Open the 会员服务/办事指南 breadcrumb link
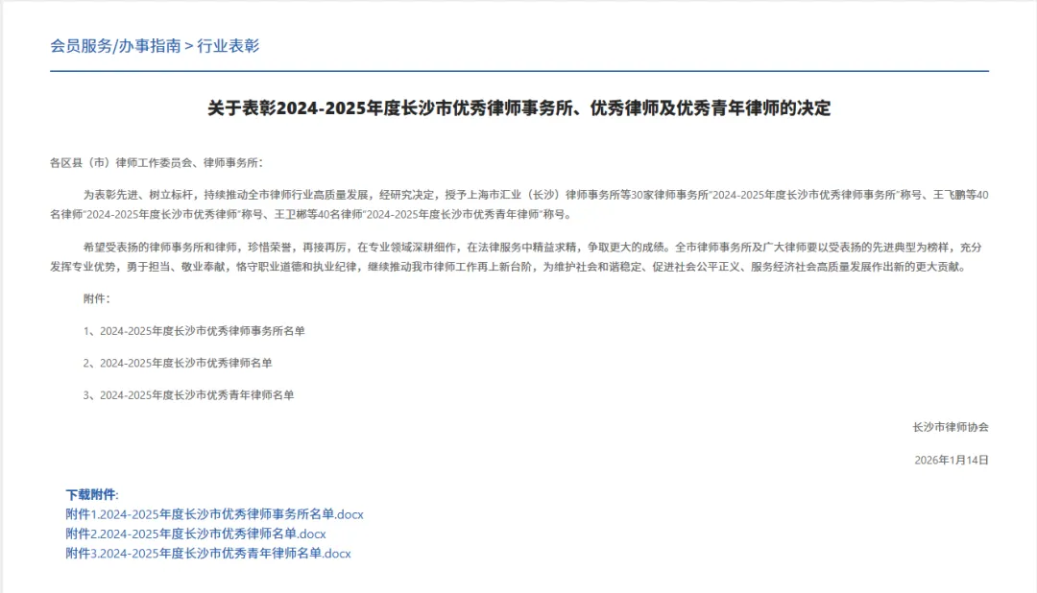The image size is (1037, 593). click(115, 46)
